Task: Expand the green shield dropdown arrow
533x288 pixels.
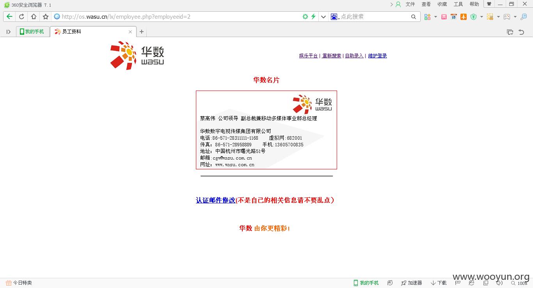Action: point(481,17)
